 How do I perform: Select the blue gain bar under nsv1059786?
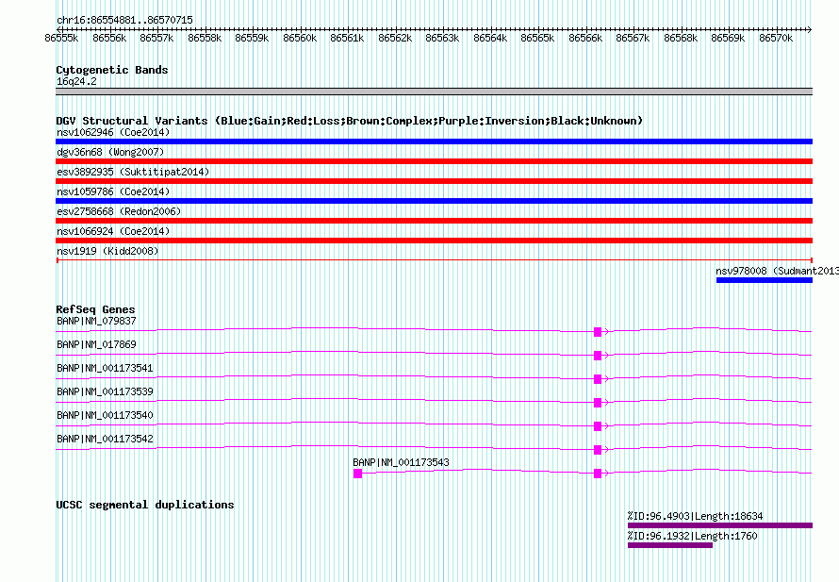tap(434, 201)
